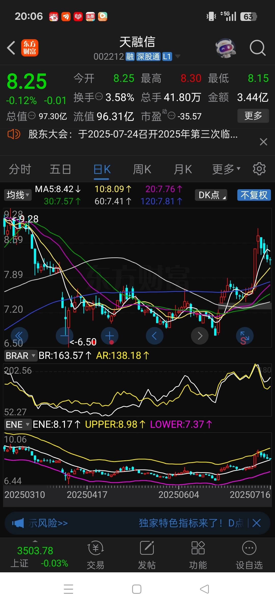Switch to 周K chart tab
Viewport: 275px width, 606px height.
(x=142, y=169)
